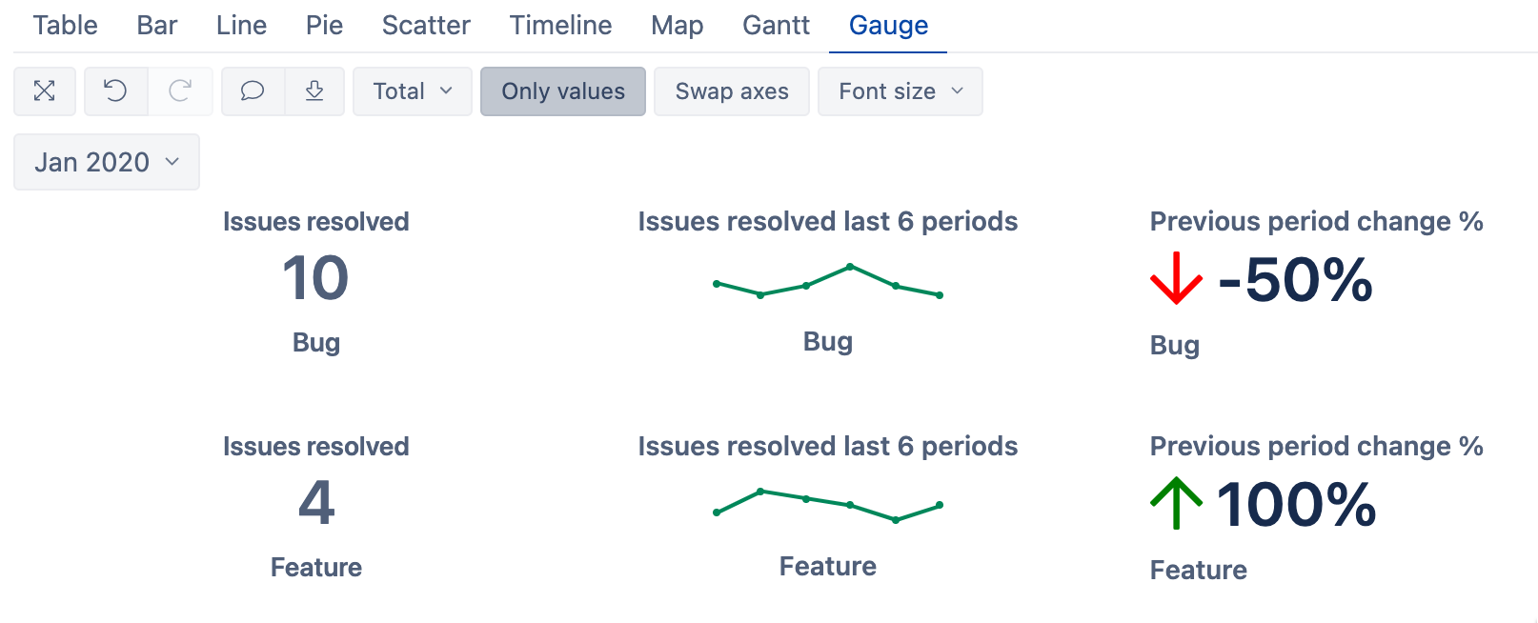Click the Feature 100% change value
The width and height of the screenshot is (1538, 623).
point(1296,504)
